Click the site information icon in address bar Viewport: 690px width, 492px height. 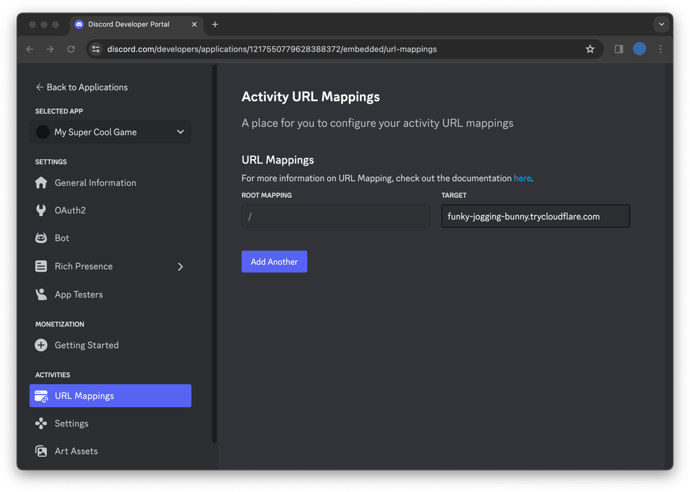coord(96,49)
